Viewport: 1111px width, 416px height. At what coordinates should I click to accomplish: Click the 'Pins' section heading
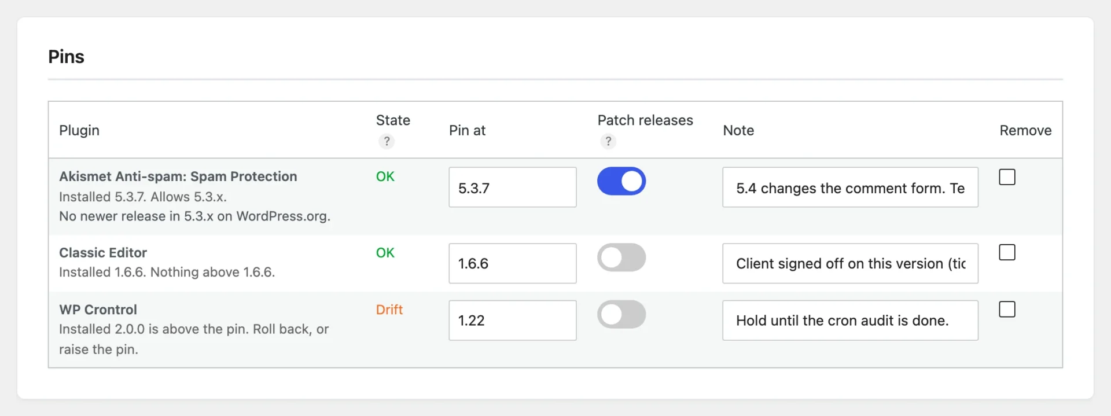(66, 57)
